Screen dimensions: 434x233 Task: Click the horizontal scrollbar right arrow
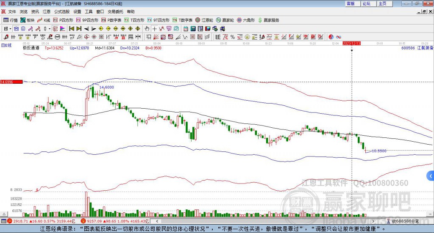373,221
